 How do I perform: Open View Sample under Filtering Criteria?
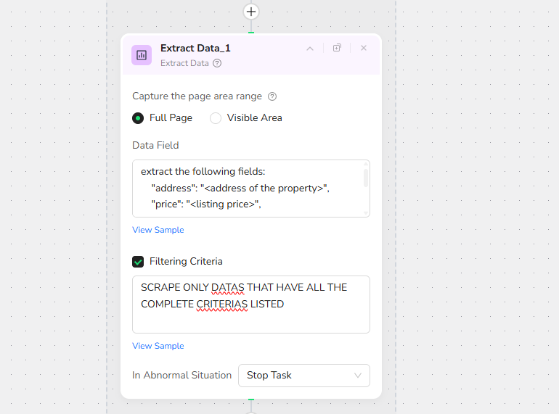158,346
